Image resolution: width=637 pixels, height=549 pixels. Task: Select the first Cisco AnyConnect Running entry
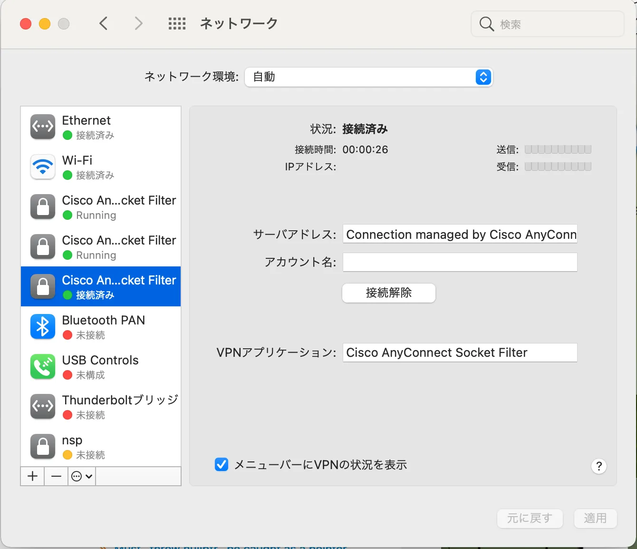[x=101, y=207]
